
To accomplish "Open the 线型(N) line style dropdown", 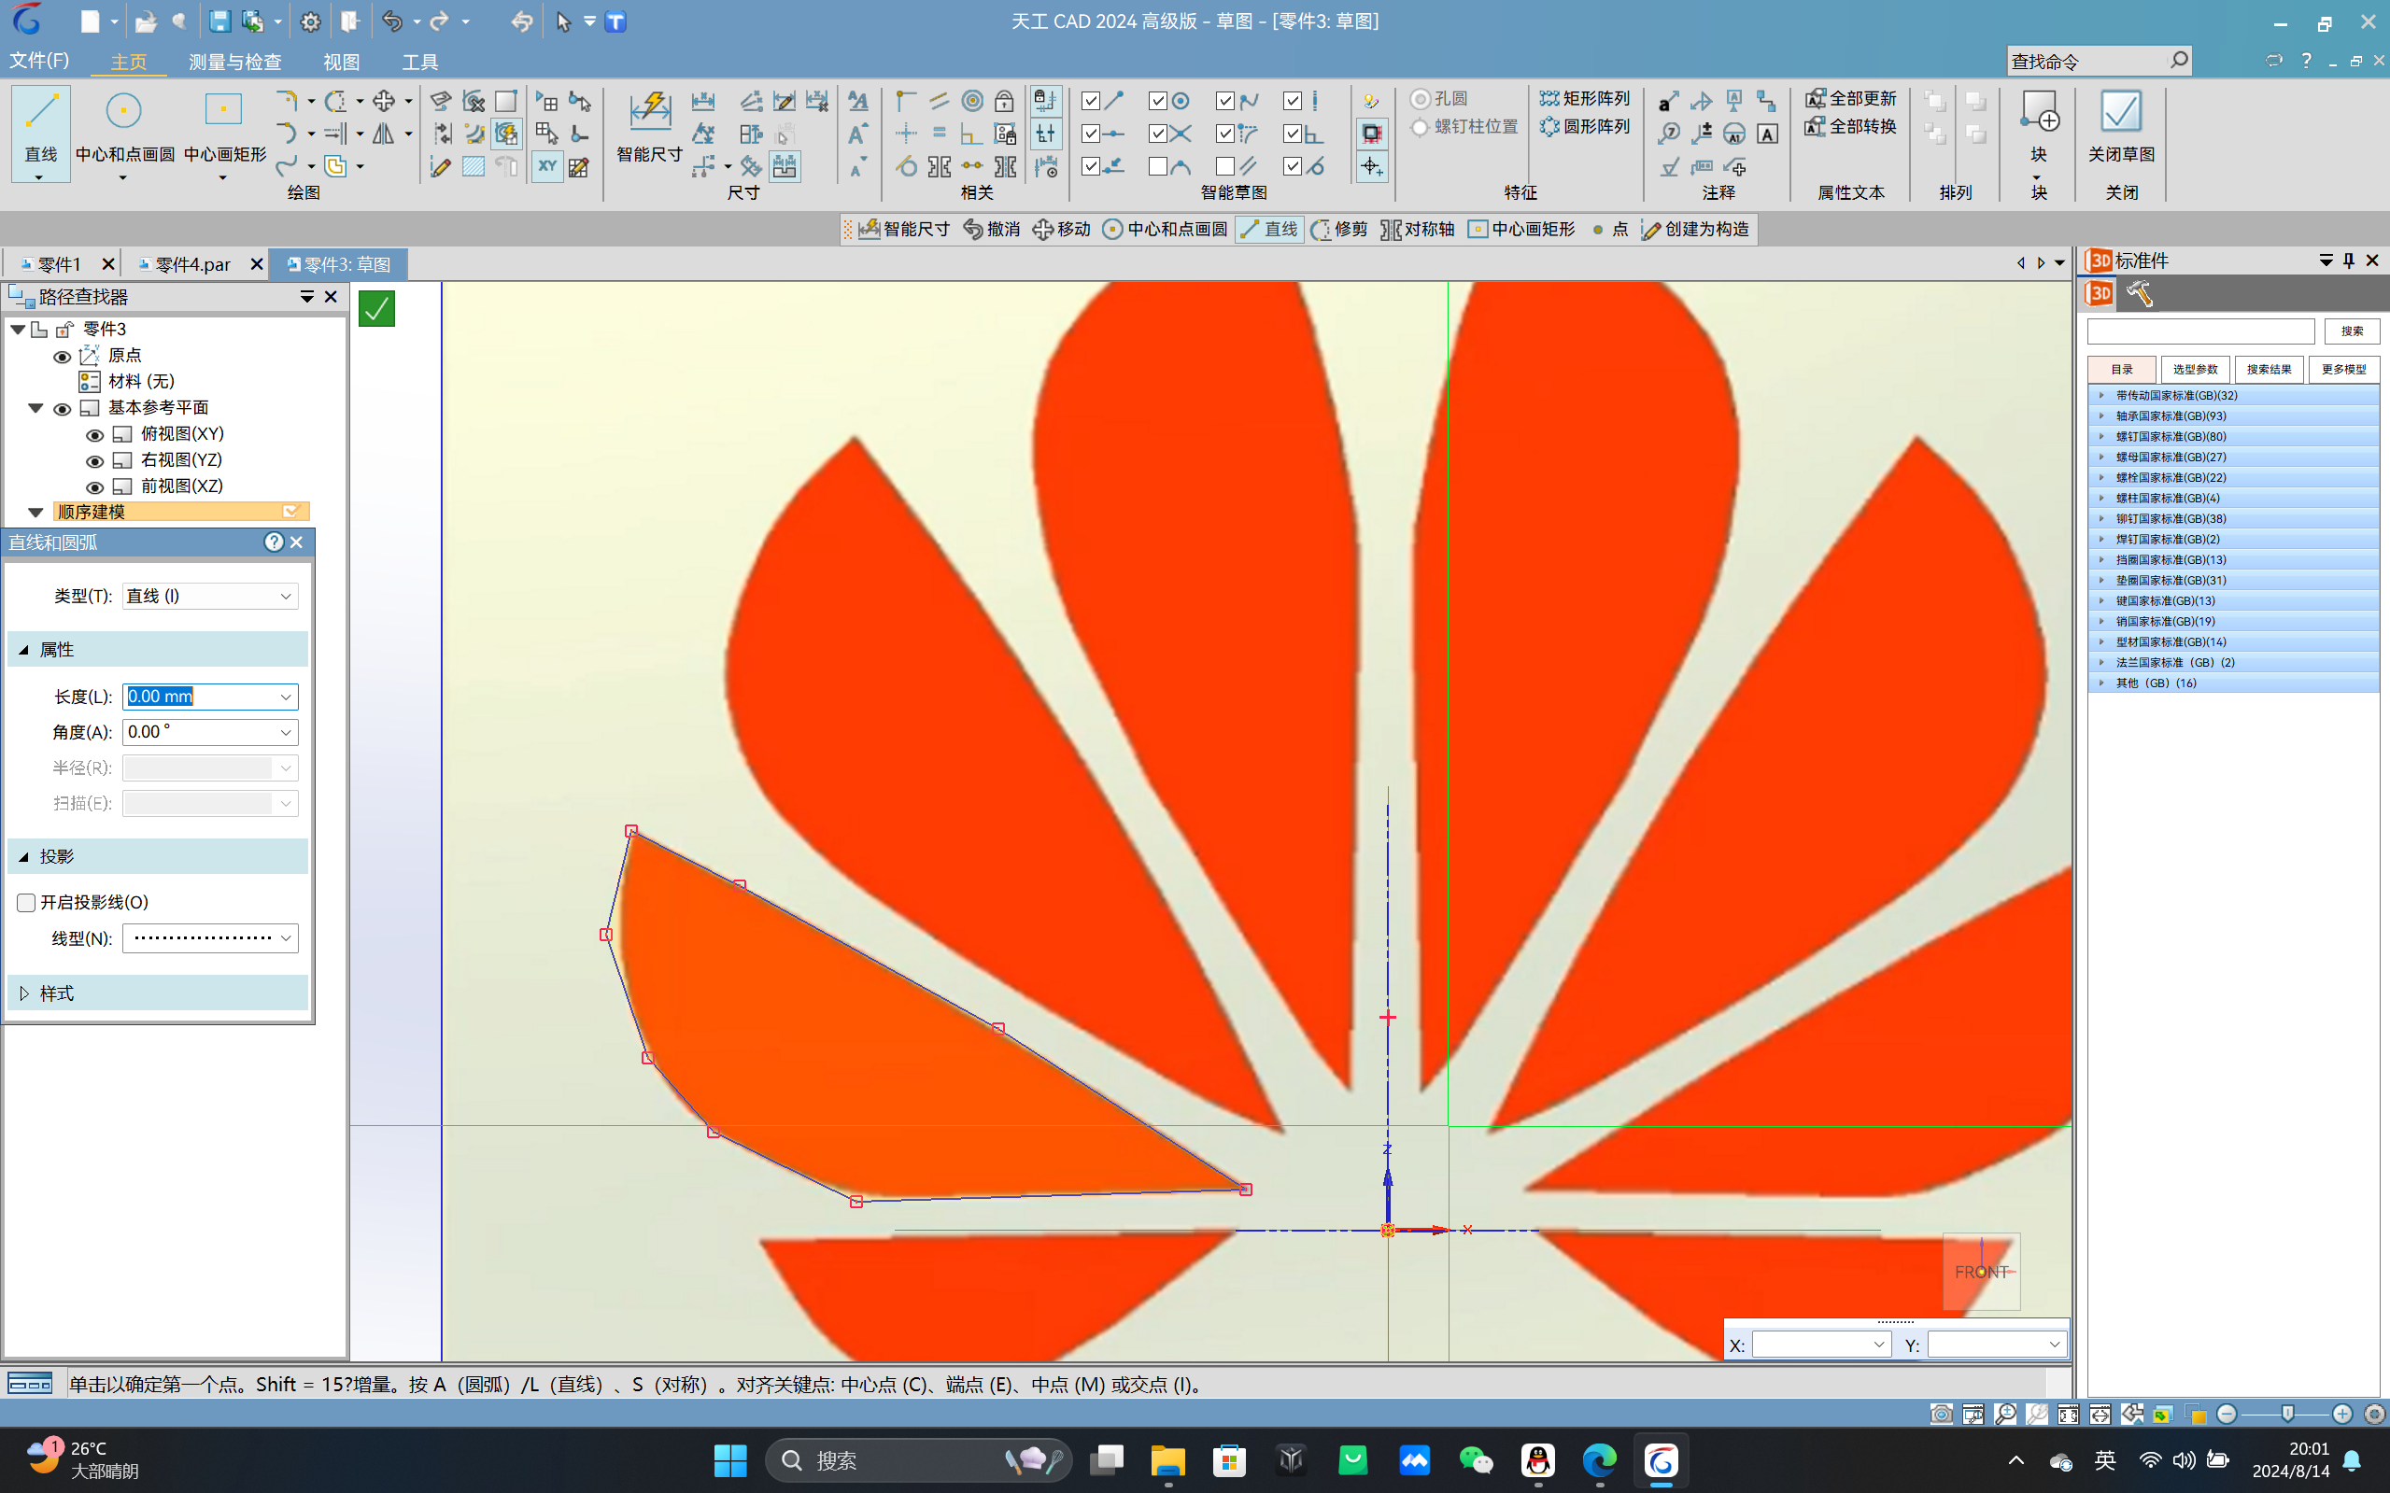I will point(209,937).
